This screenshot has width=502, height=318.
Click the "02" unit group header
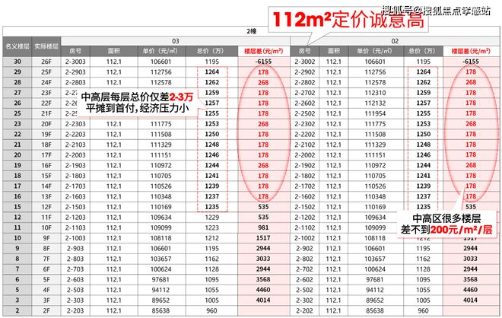click(395, 41)
